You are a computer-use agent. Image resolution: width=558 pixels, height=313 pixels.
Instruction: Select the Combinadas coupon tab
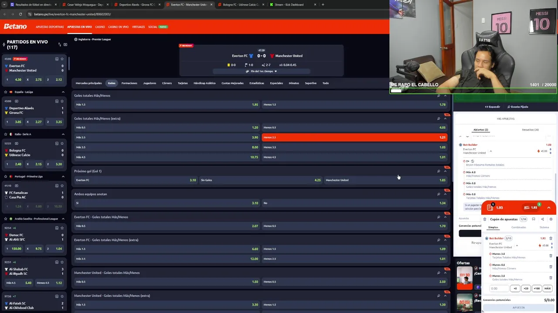point(519,227)
